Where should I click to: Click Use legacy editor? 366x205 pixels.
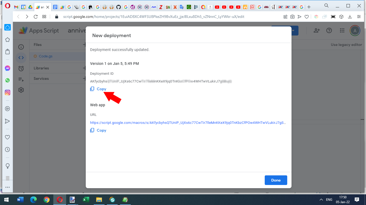click(x=346, y=45)
